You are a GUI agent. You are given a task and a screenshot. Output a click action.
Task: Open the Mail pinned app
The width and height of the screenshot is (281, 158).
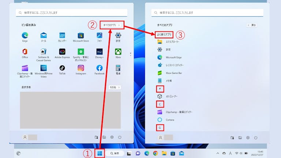44,37
